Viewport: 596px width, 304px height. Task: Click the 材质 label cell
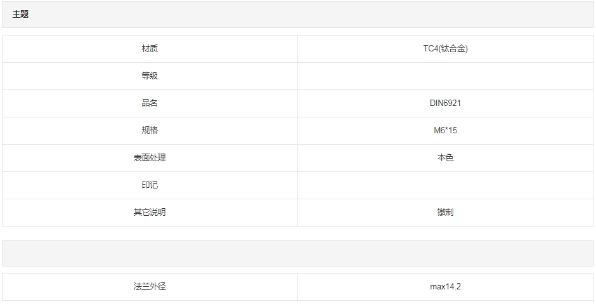(x=150, y=49)
